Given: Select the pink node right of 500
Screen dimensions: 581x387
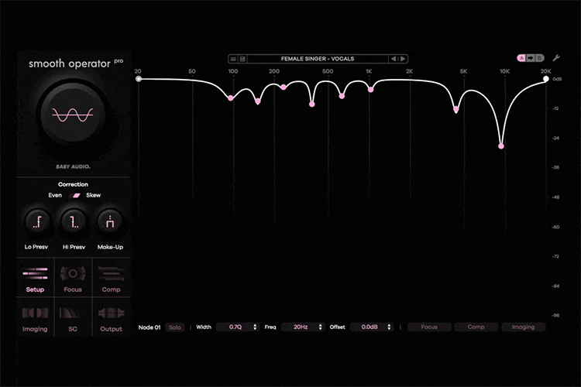Looking at the screenshot, I should coord(342,96).
